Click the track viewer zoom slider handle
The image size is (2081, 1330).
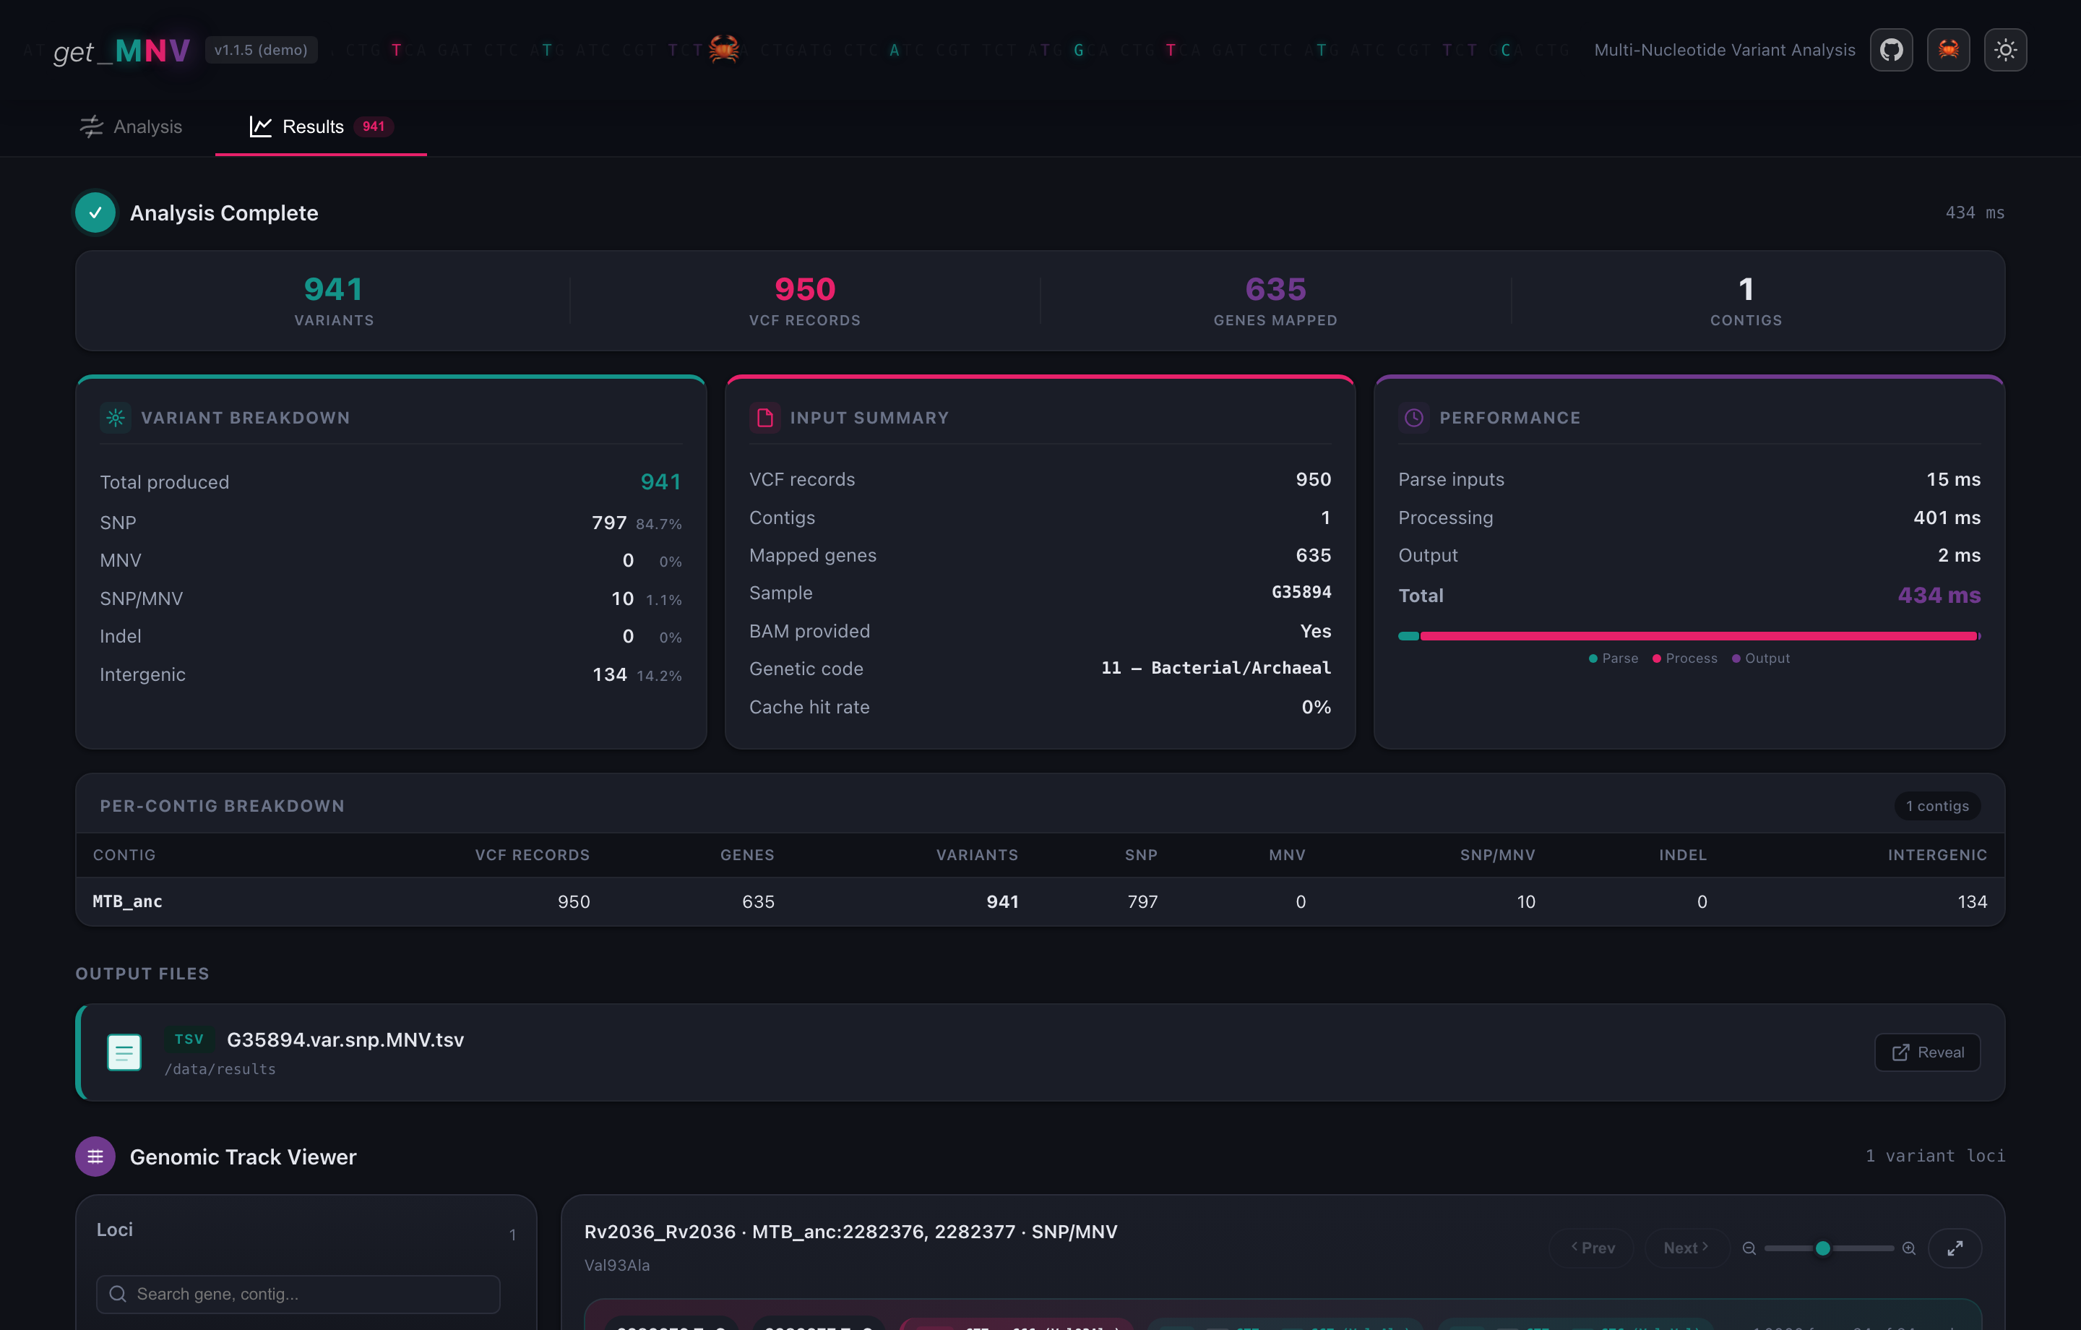pos(1822,1248)
